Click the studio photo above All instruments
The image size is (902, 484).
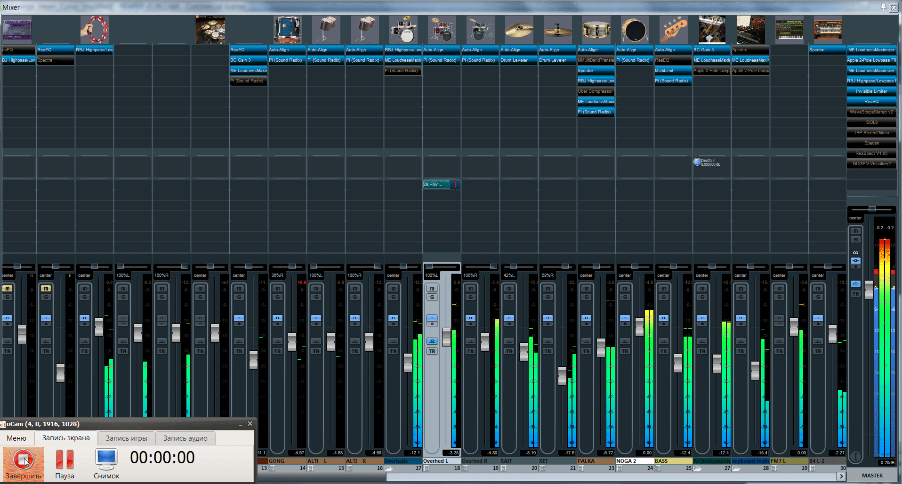712,29
